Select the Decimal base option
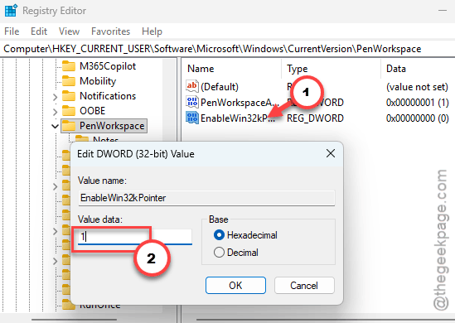Viewport: 455px width, 323px height. 235,253
